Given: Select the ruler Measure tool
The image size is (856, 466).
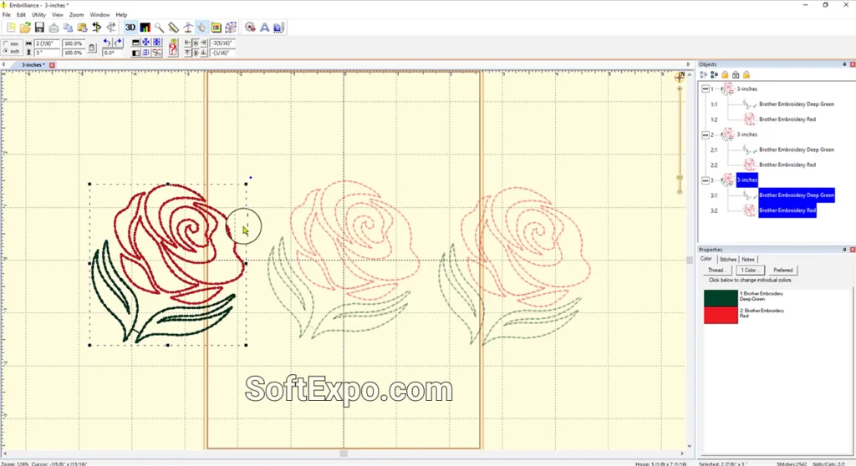Looking at the screenshot, I should [173, 28].
